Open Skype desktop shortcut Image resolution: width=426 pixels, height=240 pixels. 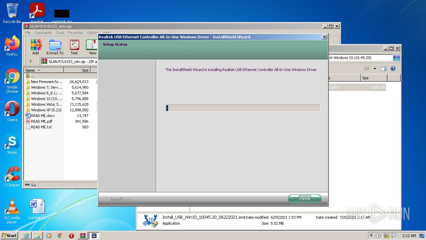pyautogui.click(x=12, y=144)
